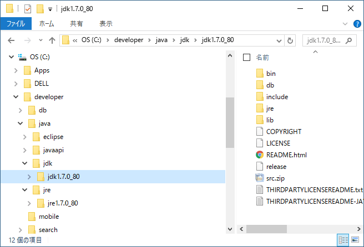The image size is (364, 247).
Task: Click Properties icon in quick access toolbar
Action: [27, 9]
